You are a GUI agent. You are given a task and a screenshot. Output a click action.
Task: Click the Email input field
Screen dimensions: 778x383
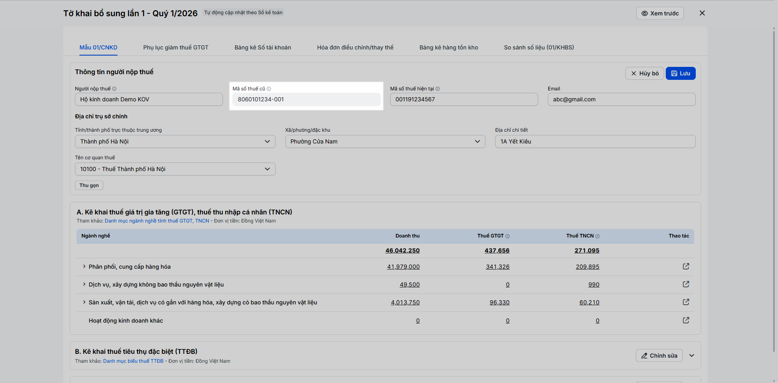622,99
